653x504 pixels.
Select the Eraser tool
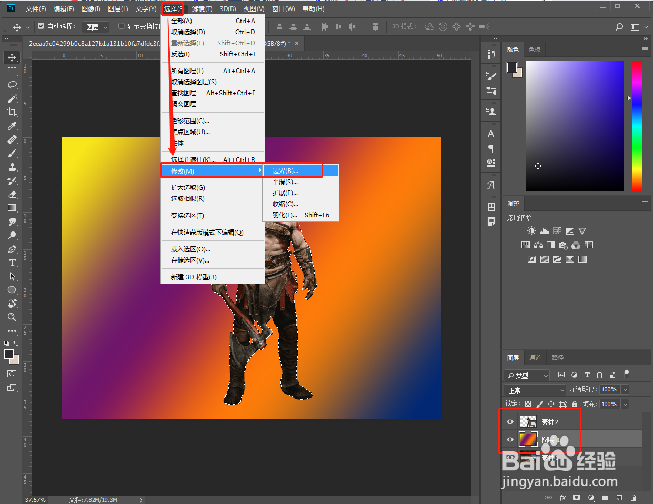coord(12,194)
